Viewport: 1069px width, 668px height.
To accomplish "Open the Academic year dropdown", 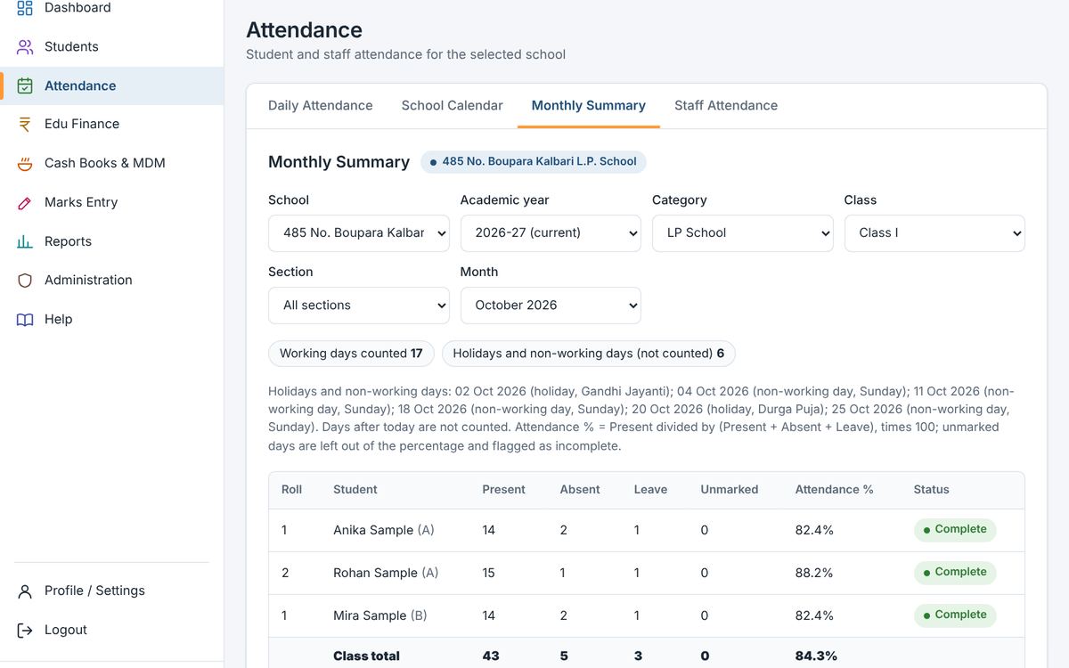I will (551, 233).
